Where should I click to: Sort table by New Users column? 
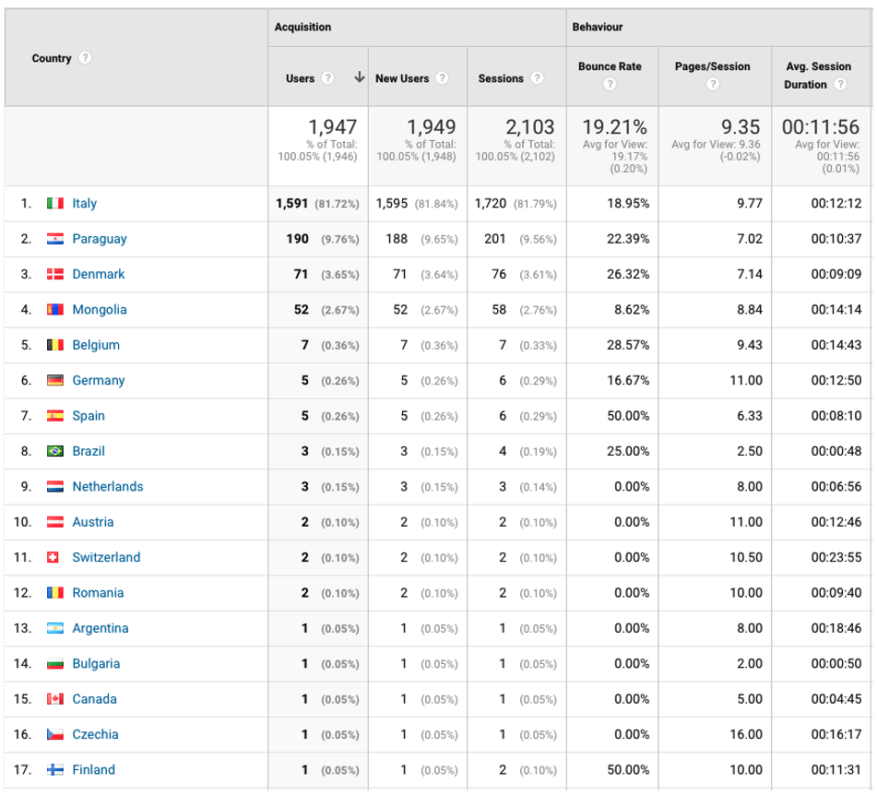tap(402, 78)
